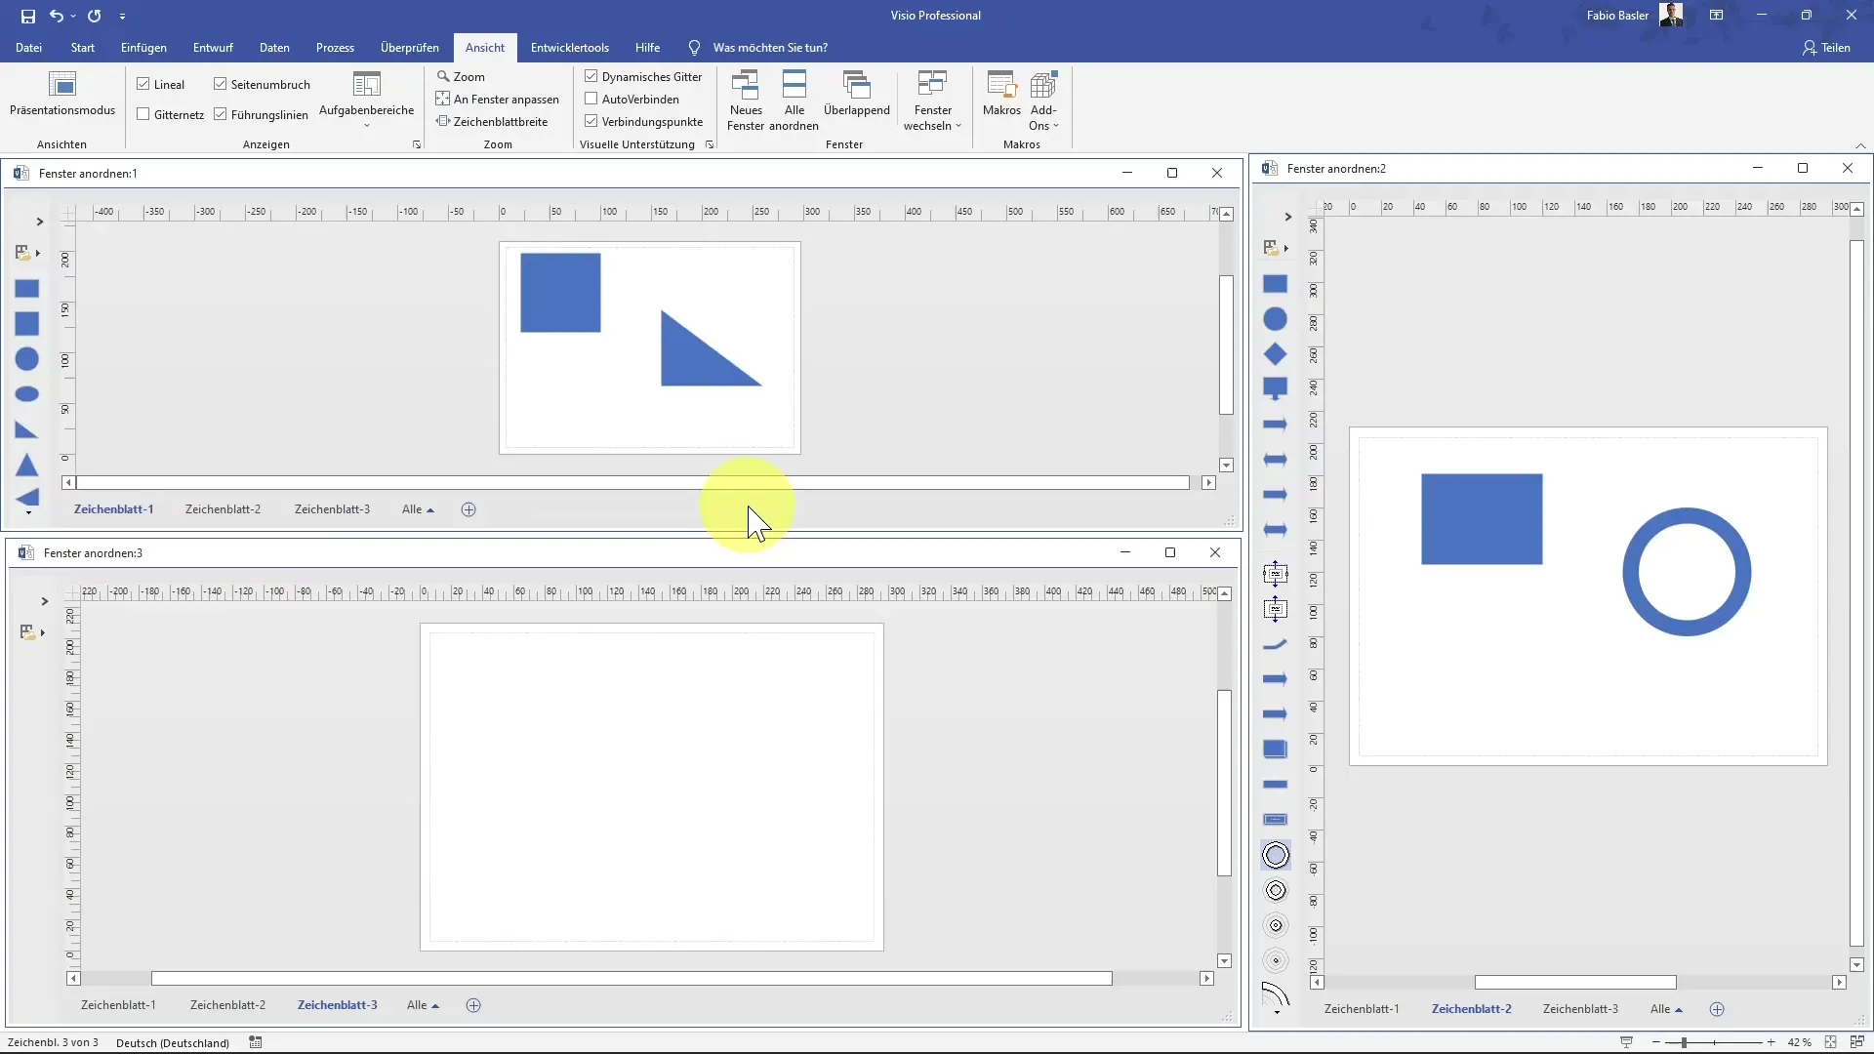
Task: Click Zeichenblattbreite zoom option
Action: click(492, 121)
